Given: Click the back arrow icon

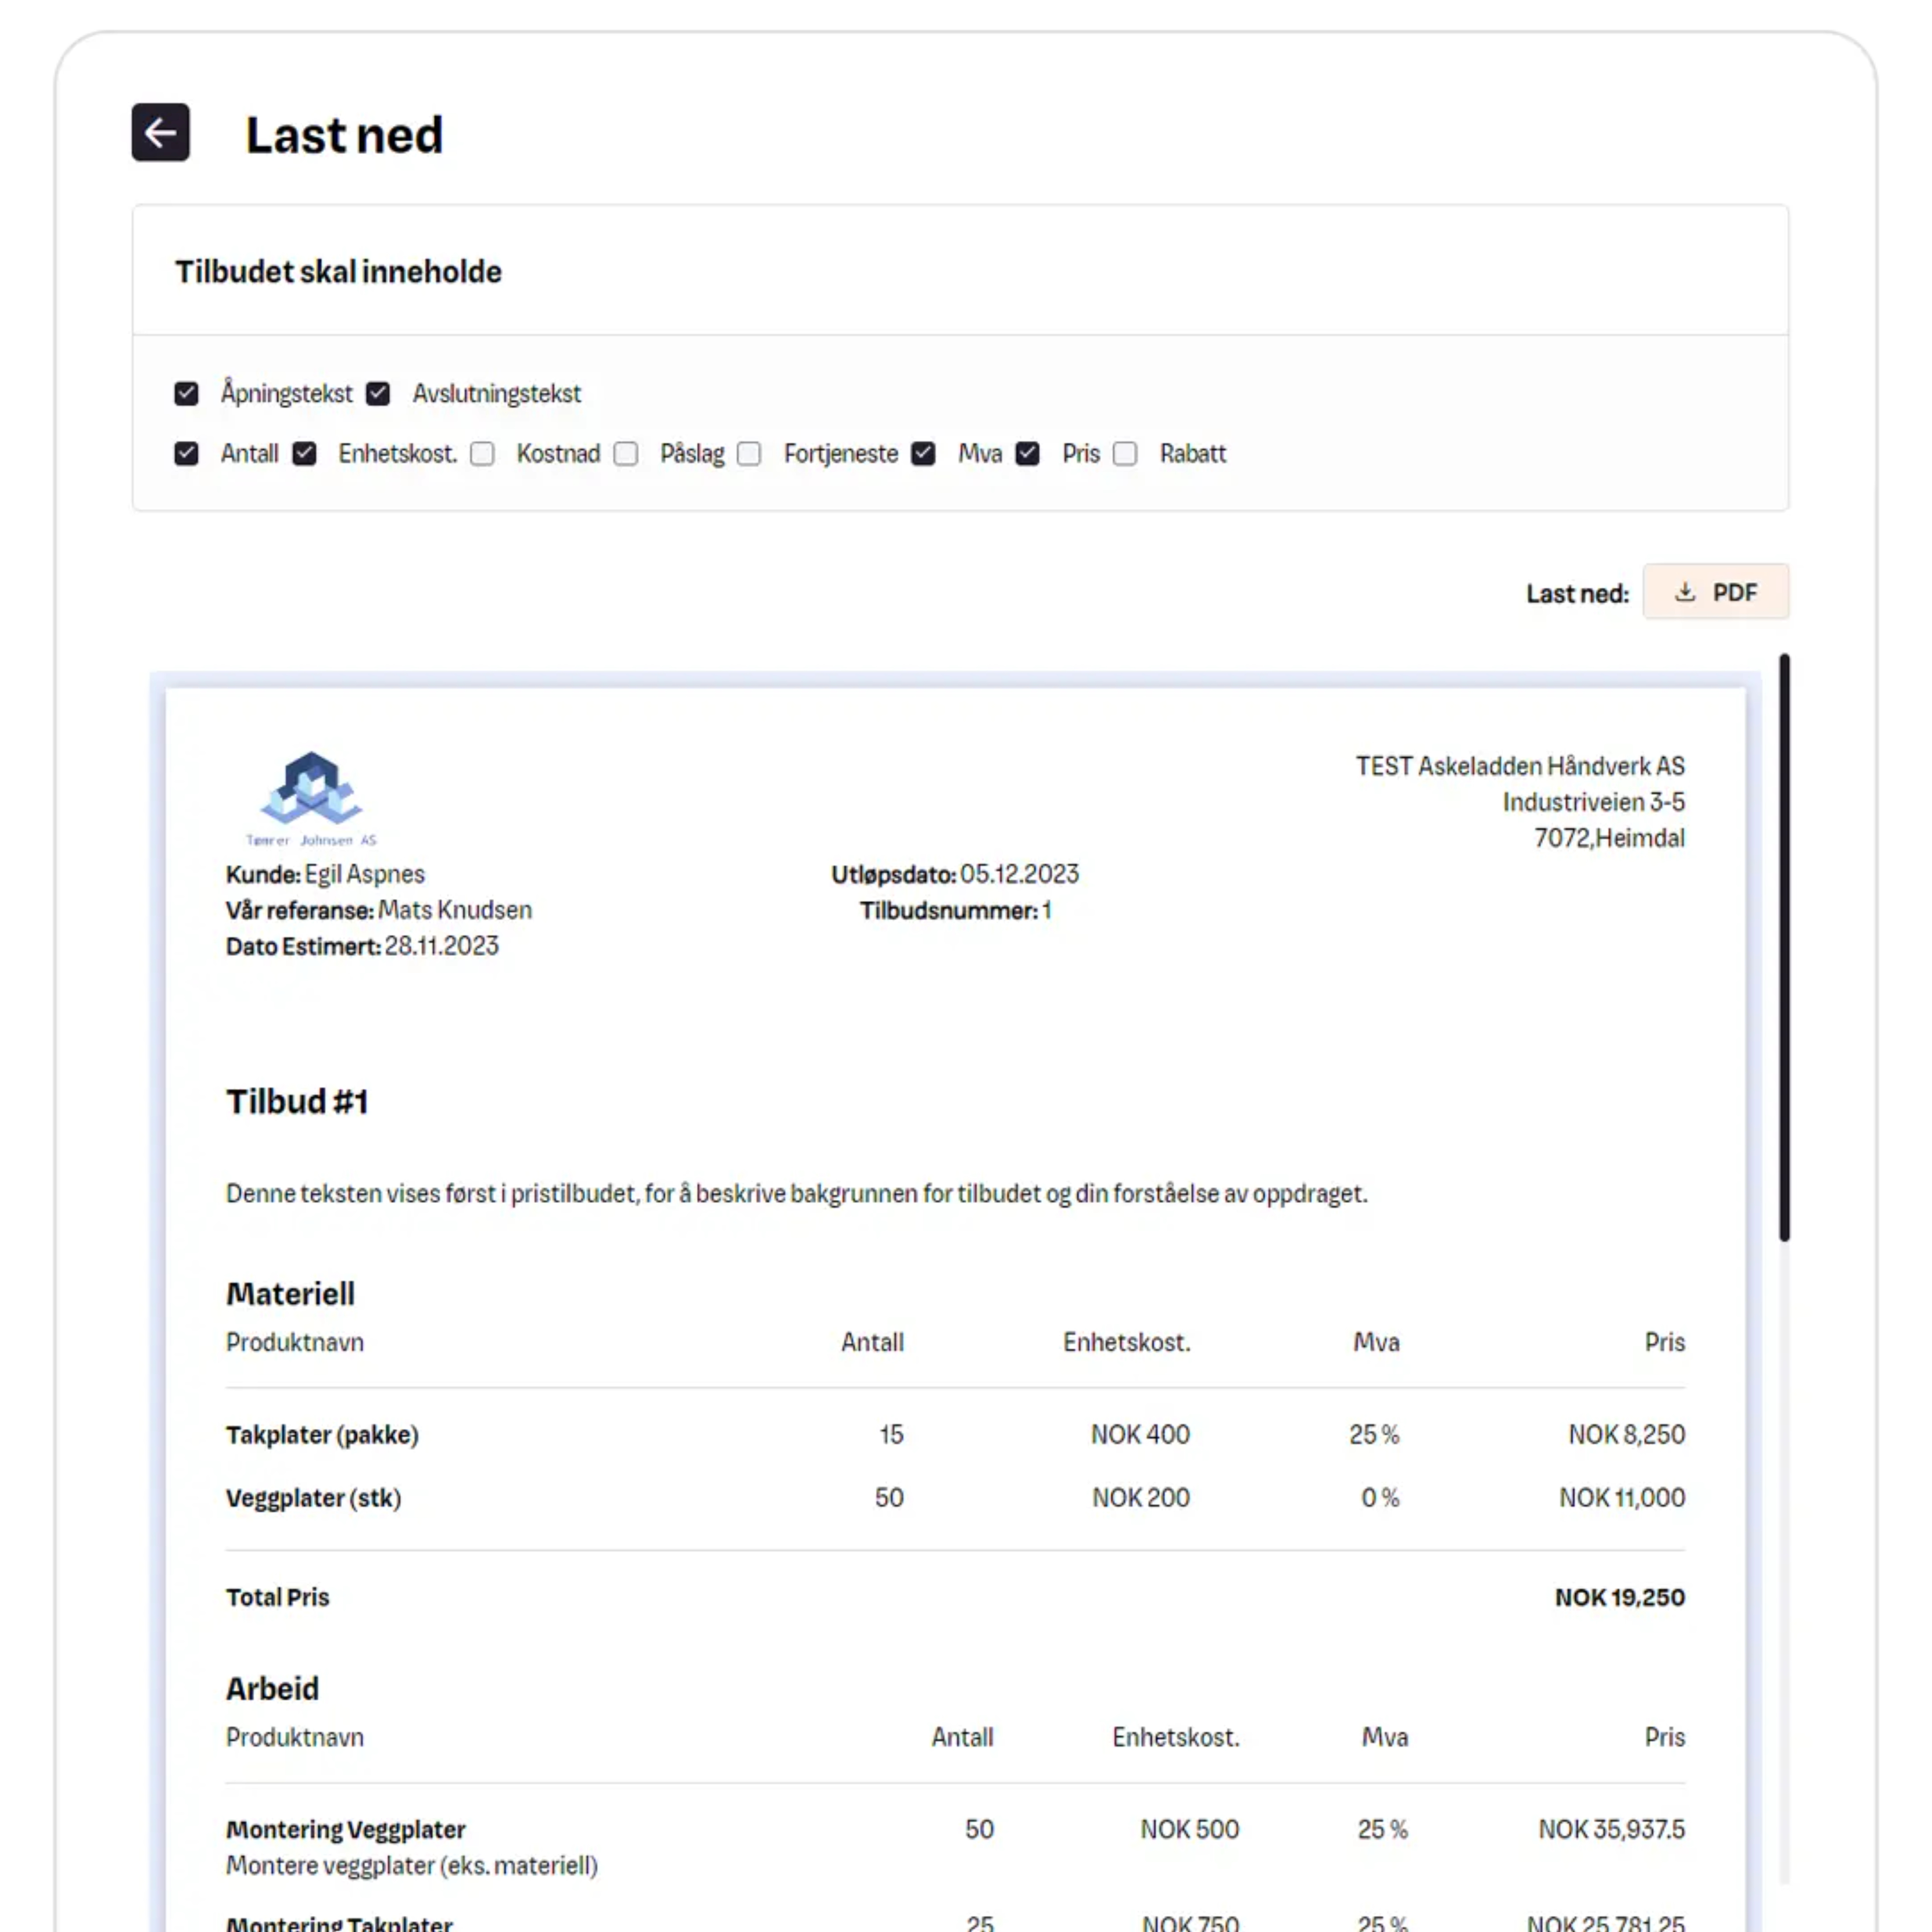Looking at the screenshot, I should coord(160,132).
